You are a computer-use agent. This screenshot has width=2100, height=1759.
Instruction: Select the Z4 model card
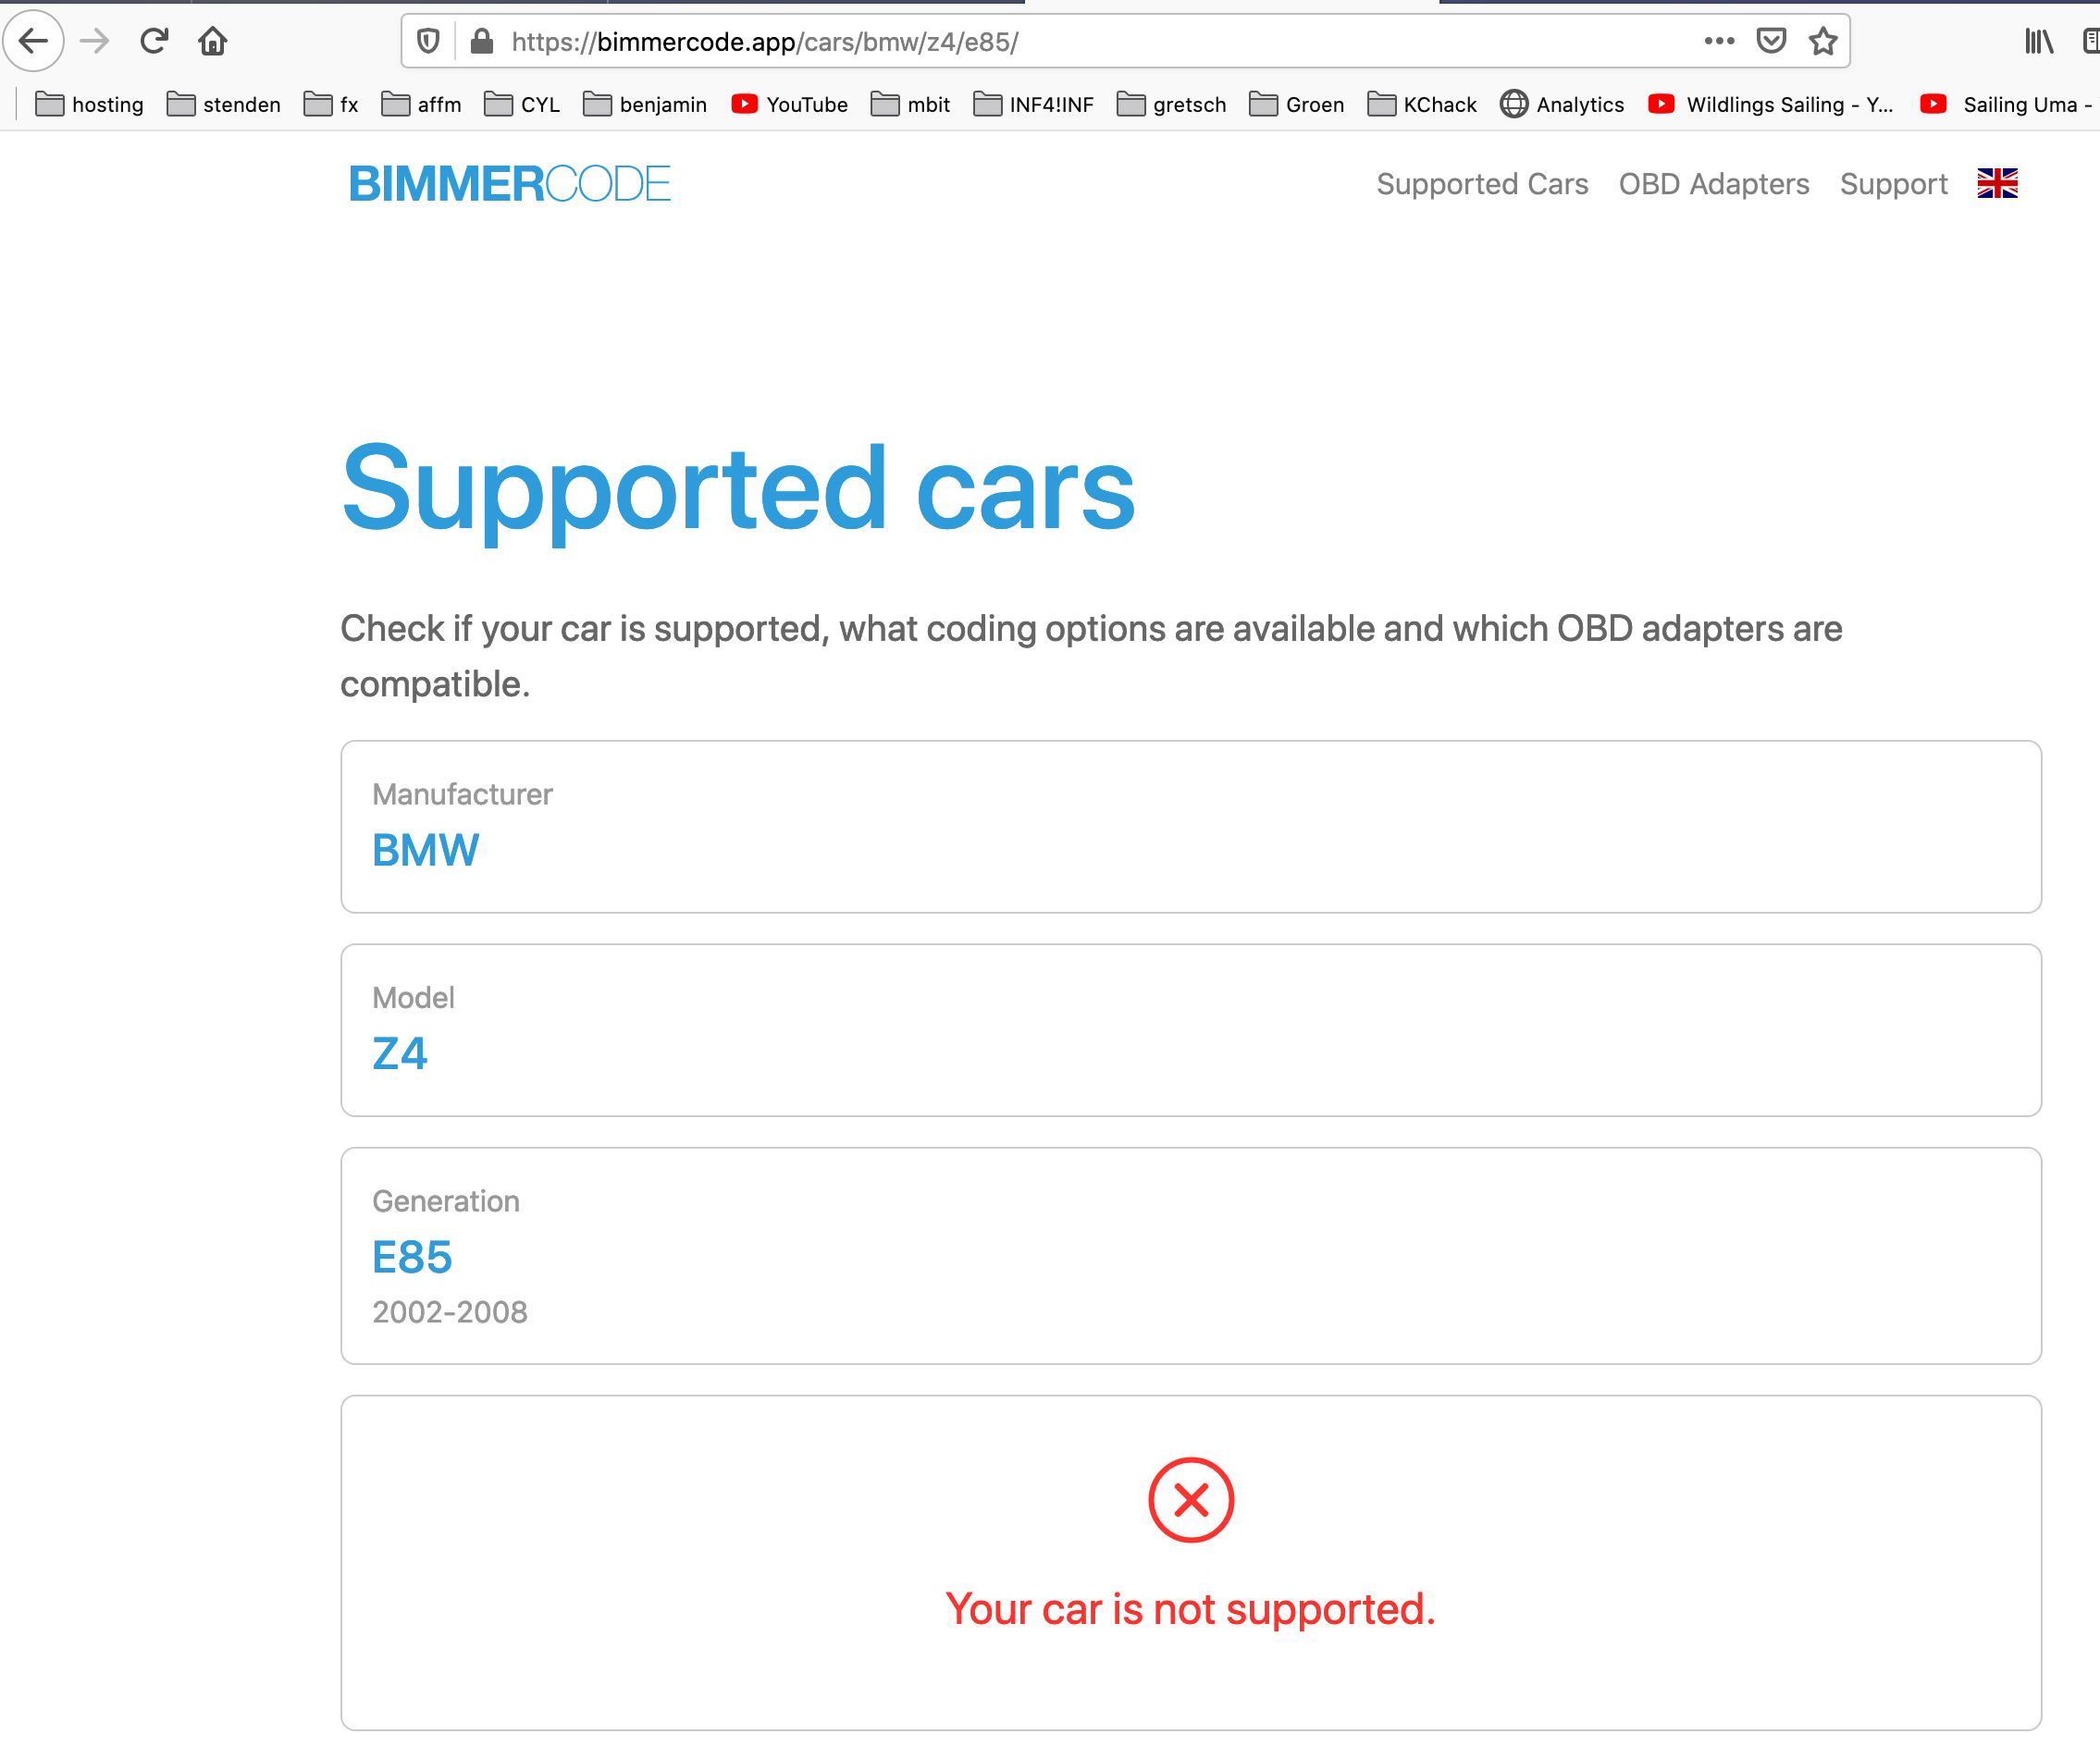click(x=1190, y=1030)
